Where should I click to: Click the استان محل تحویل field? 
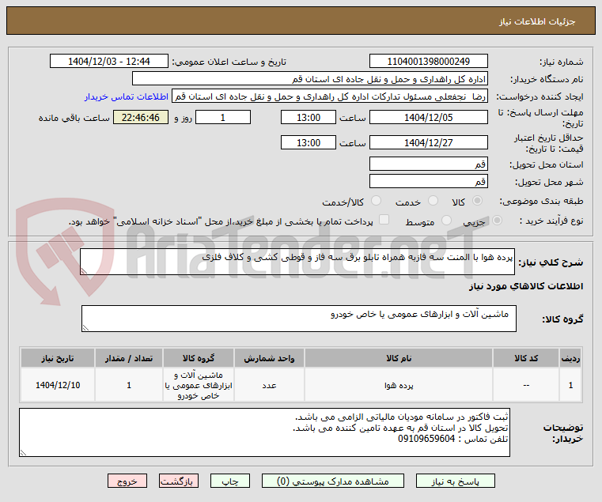tap(429, 164)
